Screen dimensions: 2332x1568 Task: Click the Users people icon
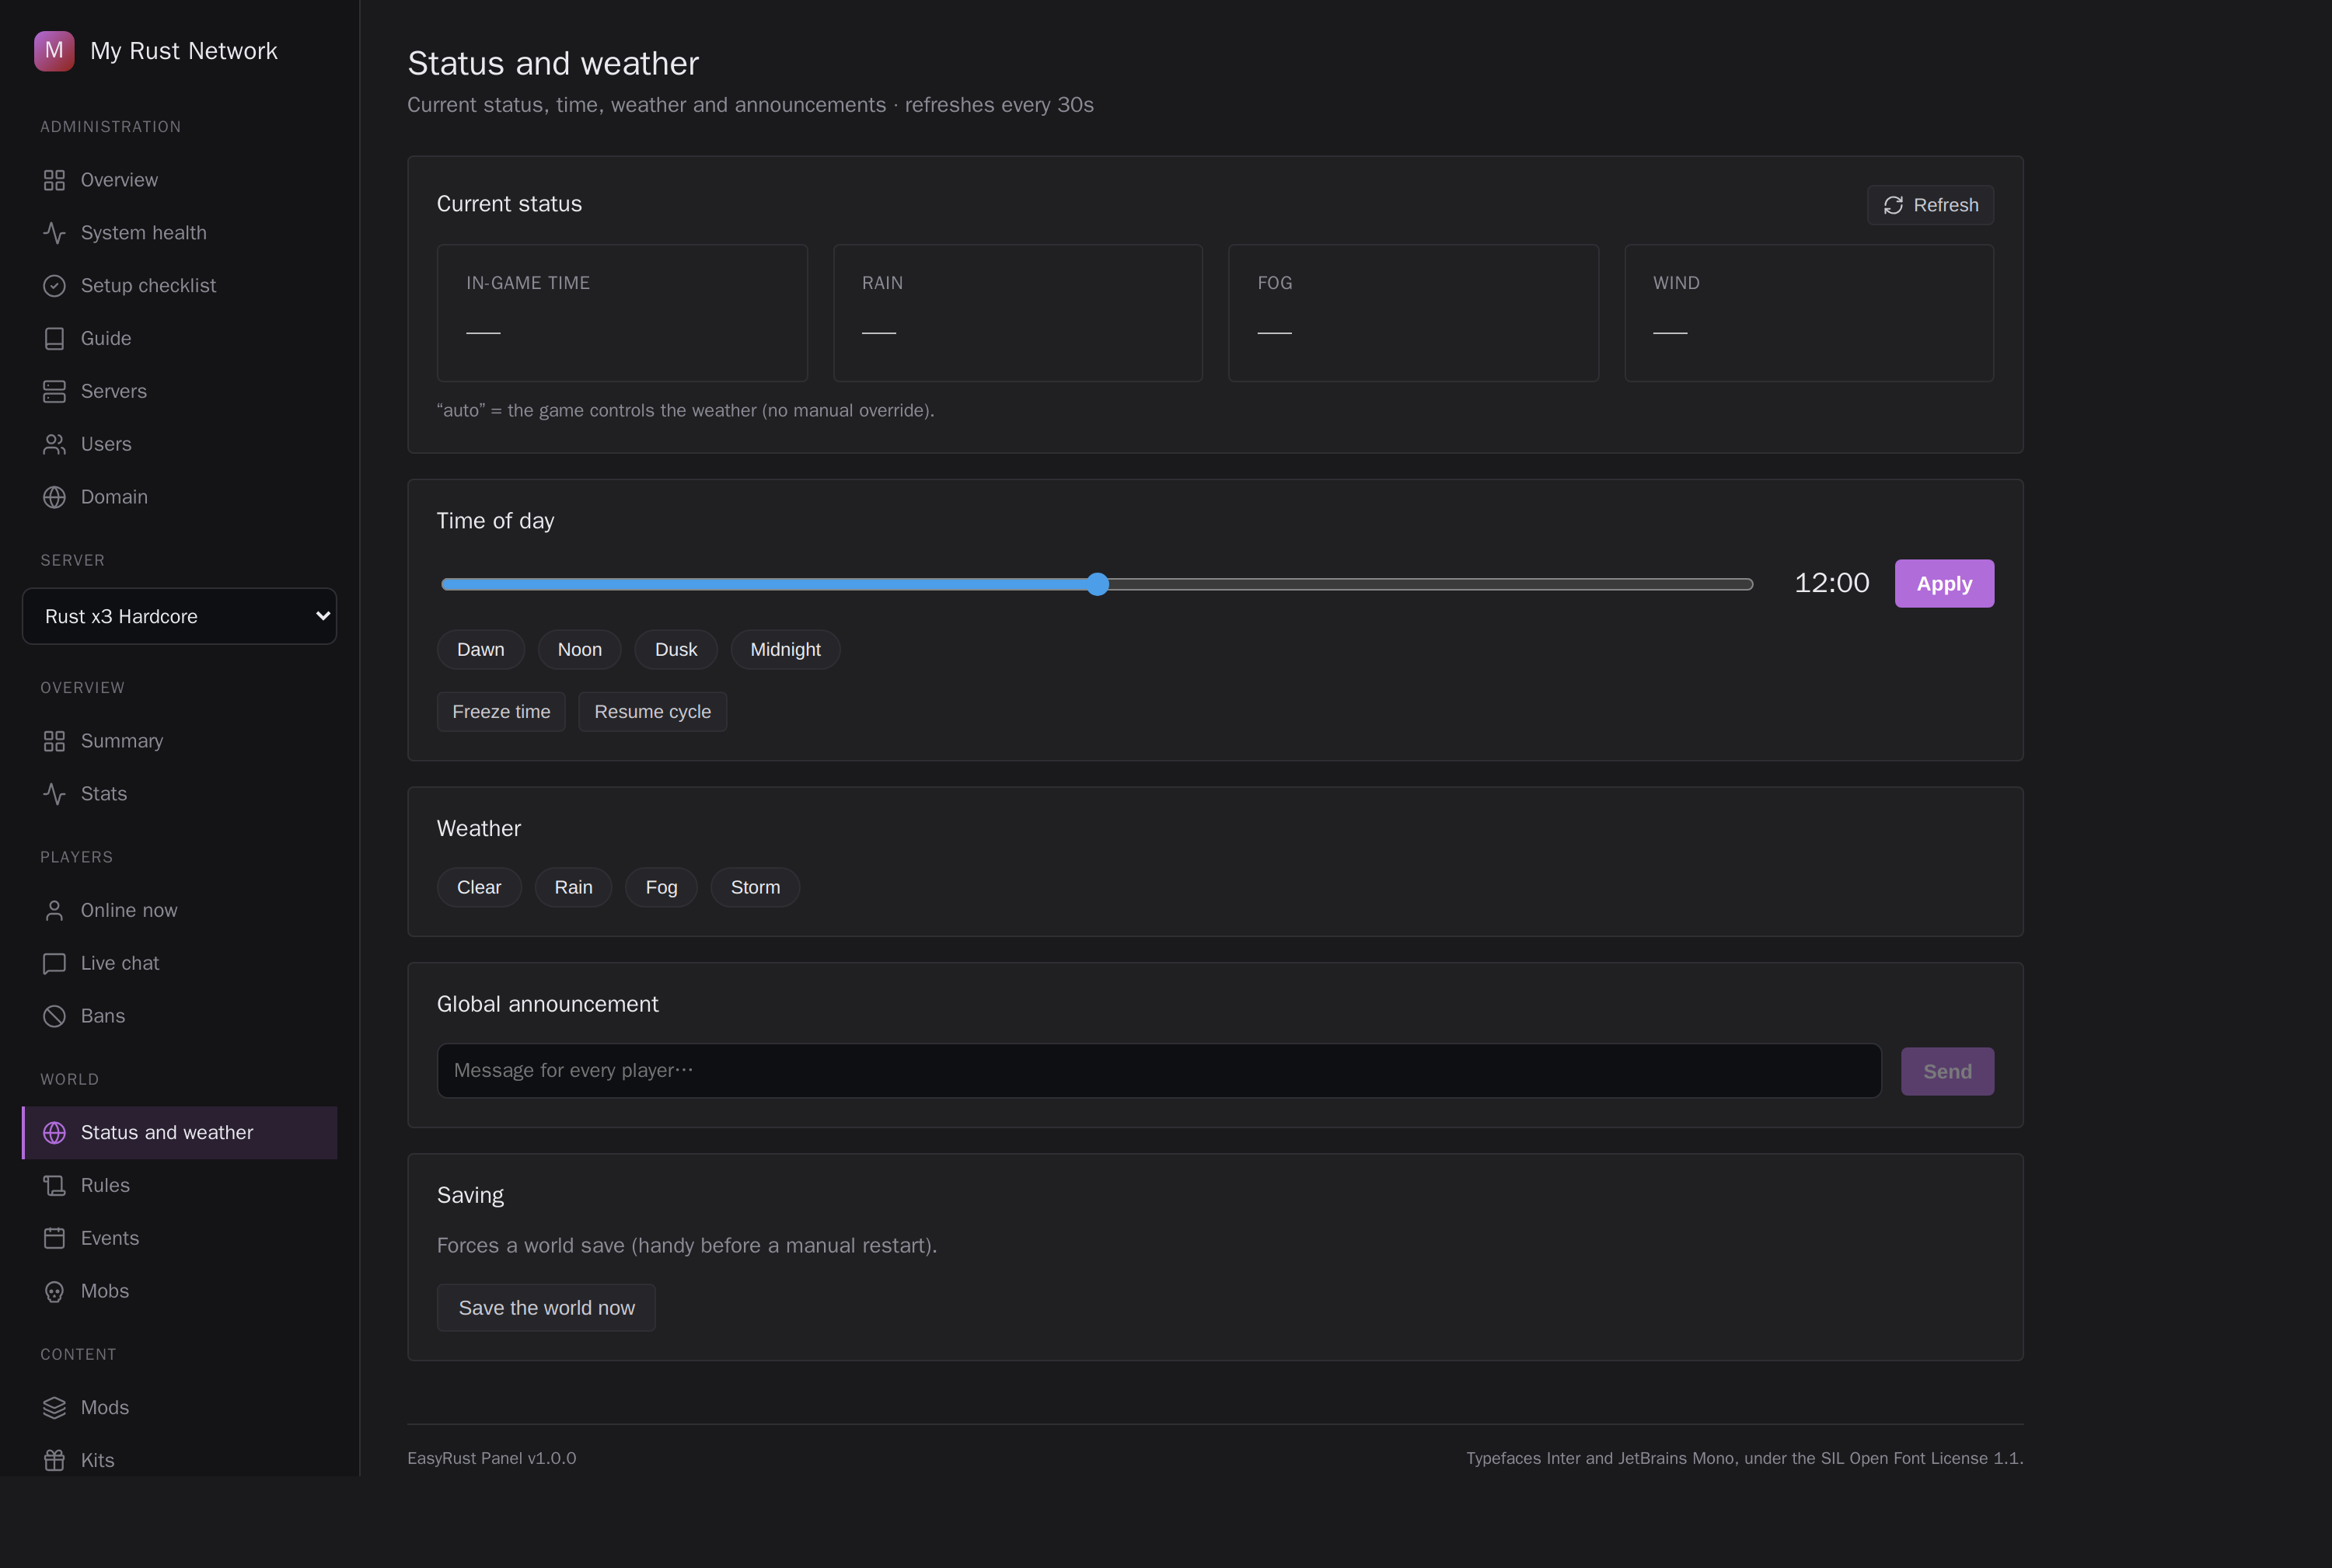pyautogui.click(x=54, y=444)
